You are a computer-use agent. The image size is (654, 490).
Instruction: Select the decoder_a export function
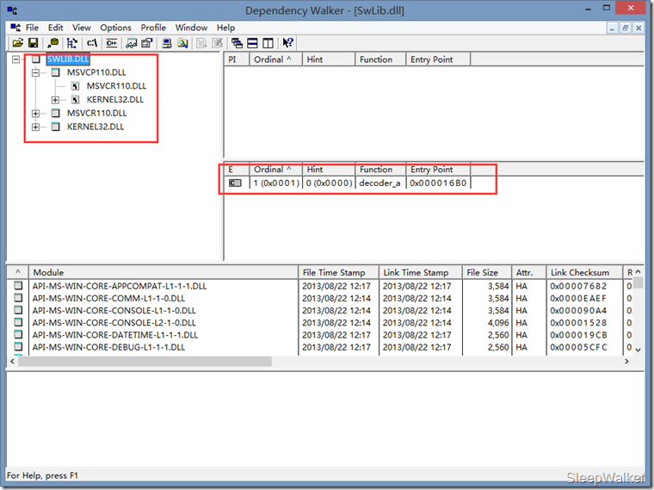(379, 183)
